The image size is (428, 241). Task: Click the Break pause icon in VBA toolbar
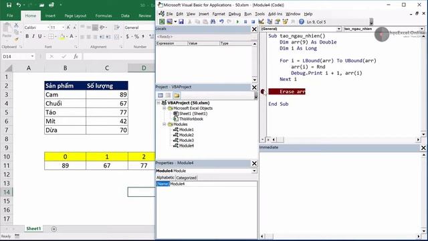click(x=245, y=21)
